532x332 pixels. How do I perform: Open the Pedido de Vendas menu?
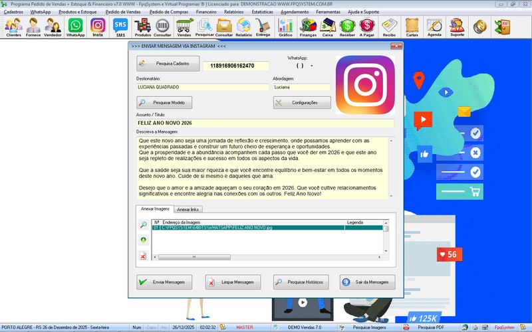tap(123, 12)
